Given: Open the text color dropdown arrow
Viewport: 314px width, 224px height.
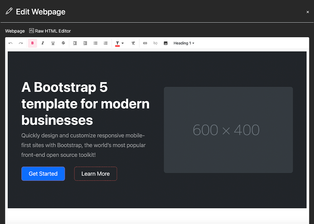Looking at the screenshot, I should (123, 43).
